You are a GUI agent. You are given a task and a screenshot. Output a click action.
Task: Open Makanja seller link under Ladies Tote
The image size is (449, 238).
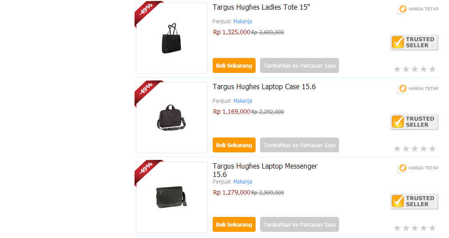[x=242, y=21]
